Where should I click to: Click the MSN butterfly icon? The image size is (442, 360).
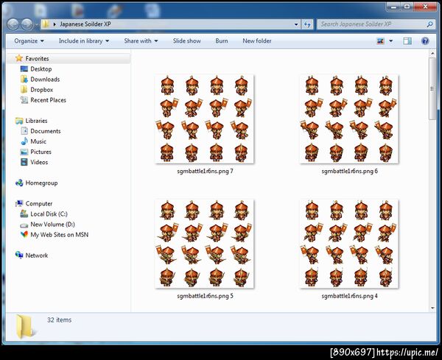24,234
